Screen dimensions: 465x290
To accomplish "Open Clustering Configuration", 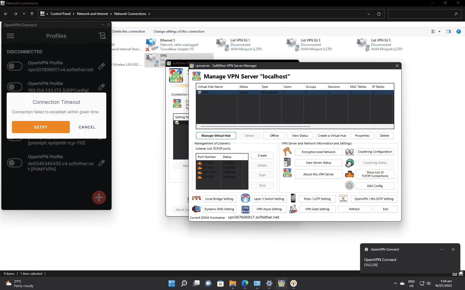I will click(x=375, y=152).
